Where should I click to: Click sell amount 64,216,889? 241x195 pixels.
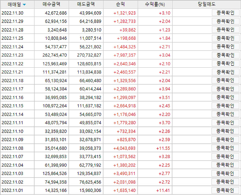[x=90, y=21]
